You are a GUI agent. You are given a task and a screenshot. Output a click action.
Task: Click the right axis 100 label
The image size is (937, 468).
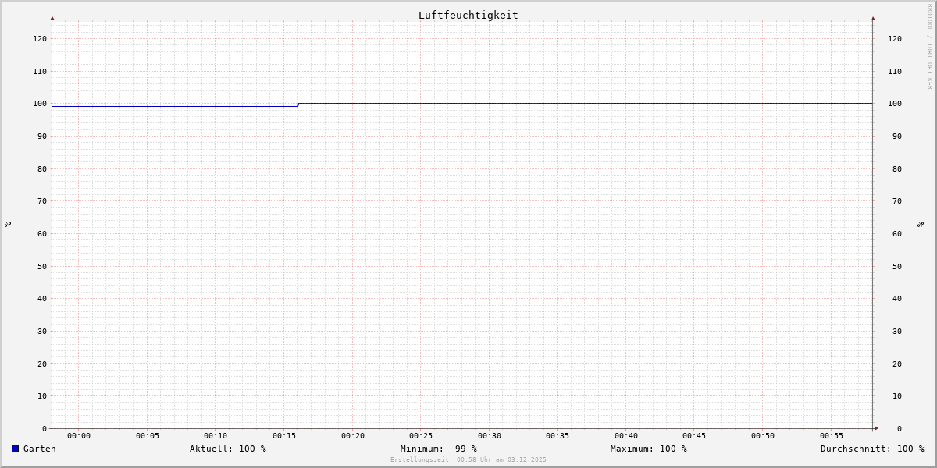pyautogui.click(x=895, y=104)
